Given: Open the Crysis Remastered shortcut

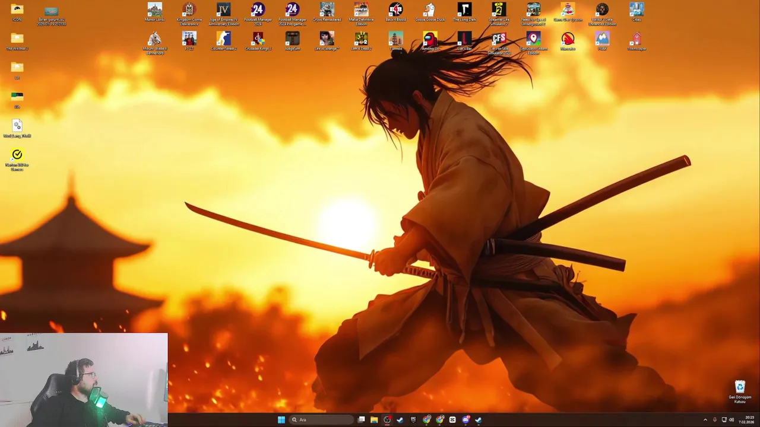Looking at the screenshot, I should pyautogui.click(x=327, y=13).
